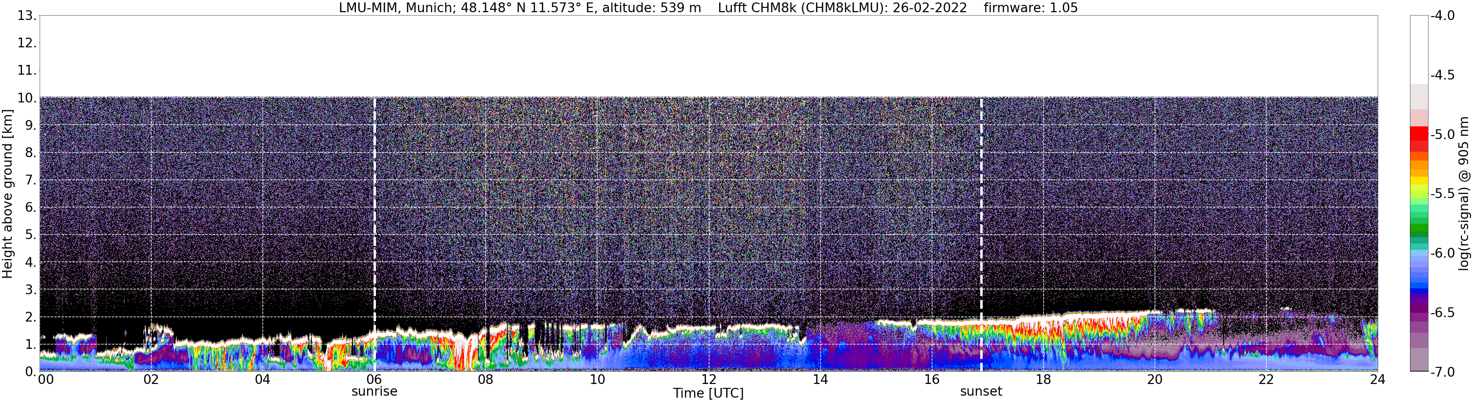Click the red band of the colorbar near -5.0
This screenshot has height=403, width=1474.
[1418, 135]
